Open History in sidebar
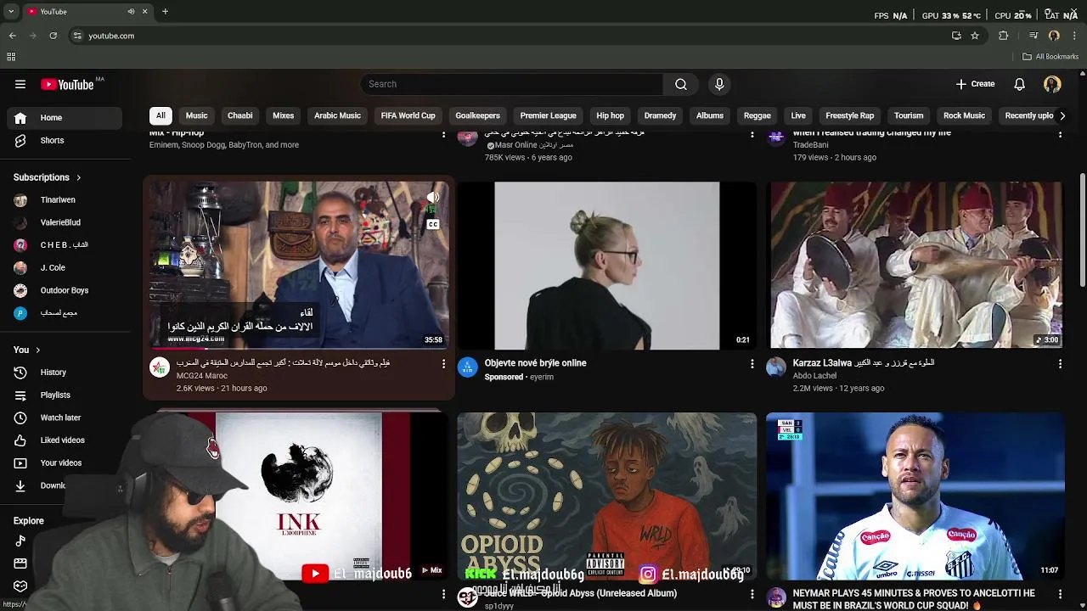 click(x=65, y=373)
